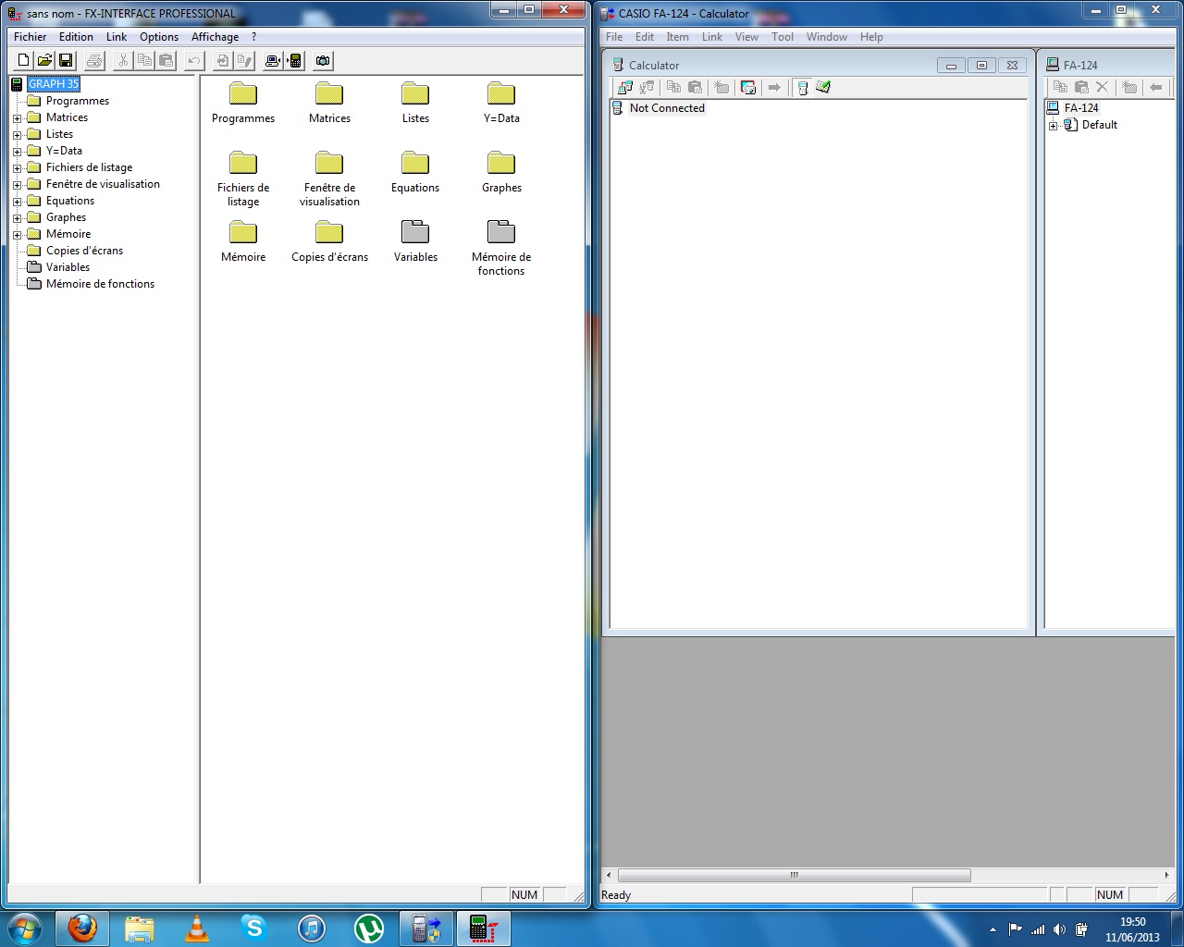Open the Window menu in CASIO FA-124
Image resolution: width=1184 pixels, height=947 pixels.
click(826, 37)
